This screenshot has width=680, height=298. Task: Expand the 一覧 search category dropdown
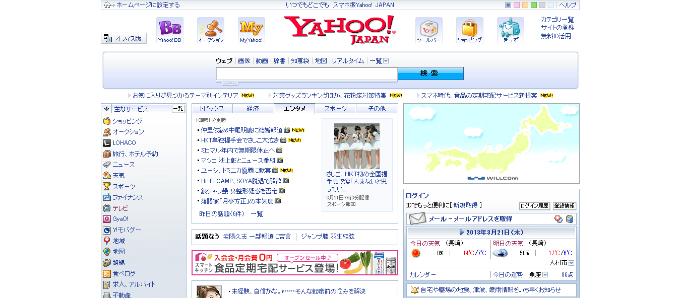pos(386,61)
